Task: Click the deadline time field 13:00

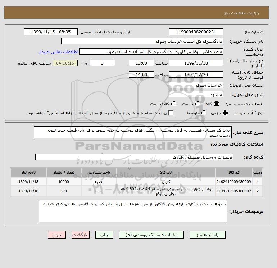Action: pos(141,63)
